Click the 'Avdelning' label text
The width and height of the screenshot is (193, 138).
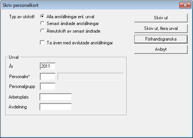[18, 107]
